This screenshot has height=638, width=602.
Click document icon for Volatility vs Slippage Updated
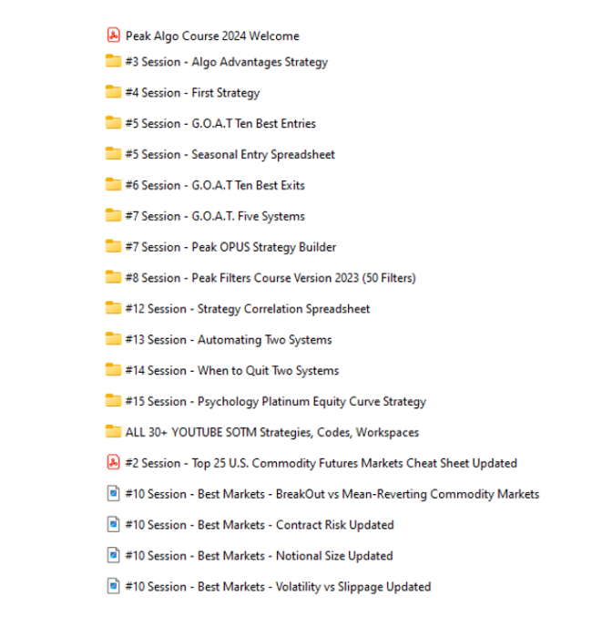pyautogui.click(x=113, y=587)
